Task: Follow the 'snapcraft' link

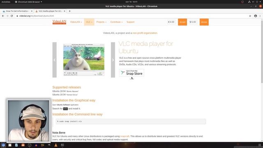Action: 125,136
